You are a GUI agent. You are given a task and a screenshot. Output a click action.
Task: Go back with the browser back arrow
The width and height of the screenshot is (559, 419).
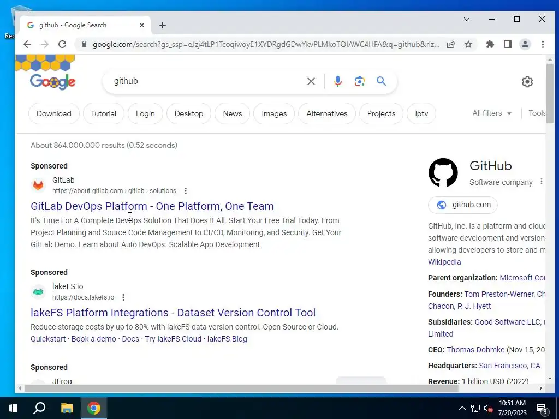pos(27,44)
